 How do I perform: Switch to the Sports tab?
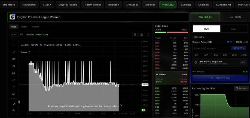(36, 27)
